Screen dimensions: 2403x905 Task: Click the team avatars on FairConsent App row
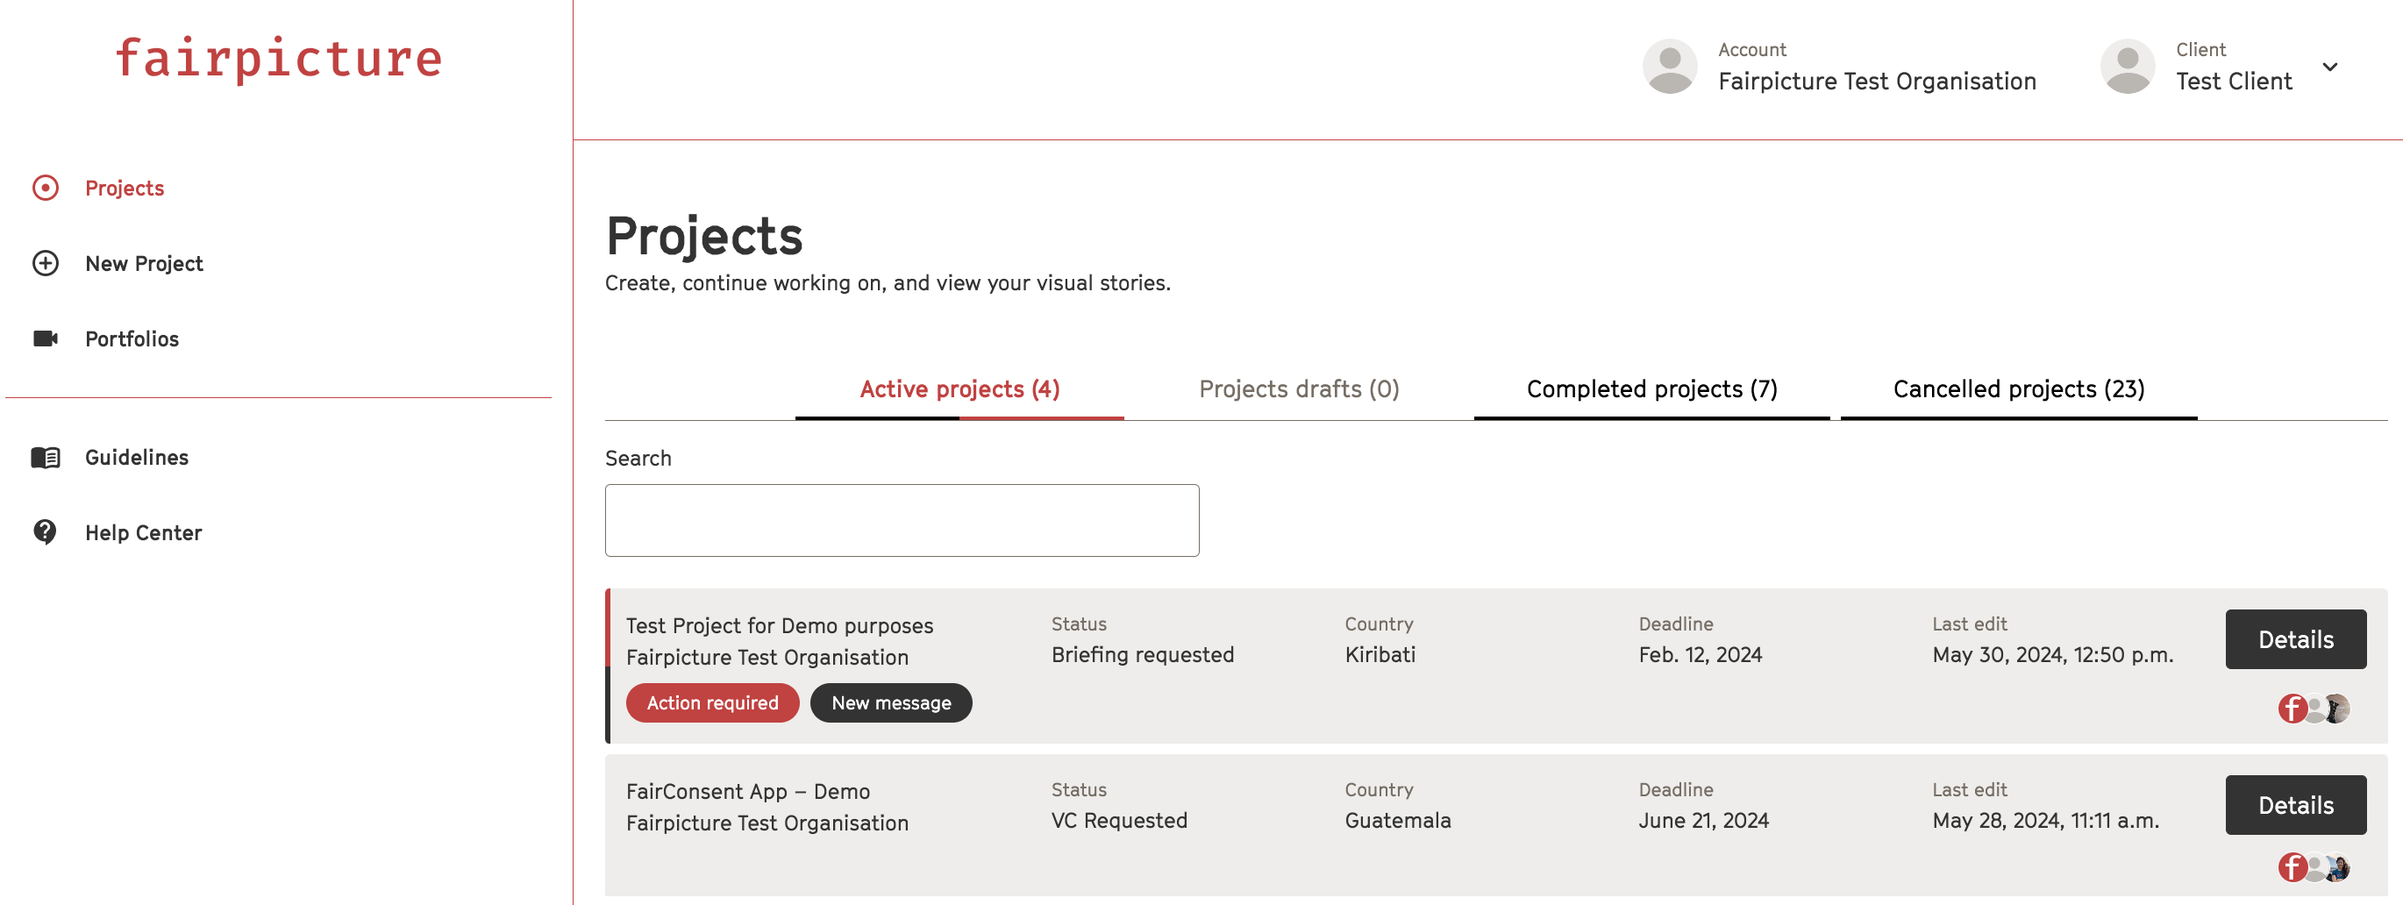2314,867
